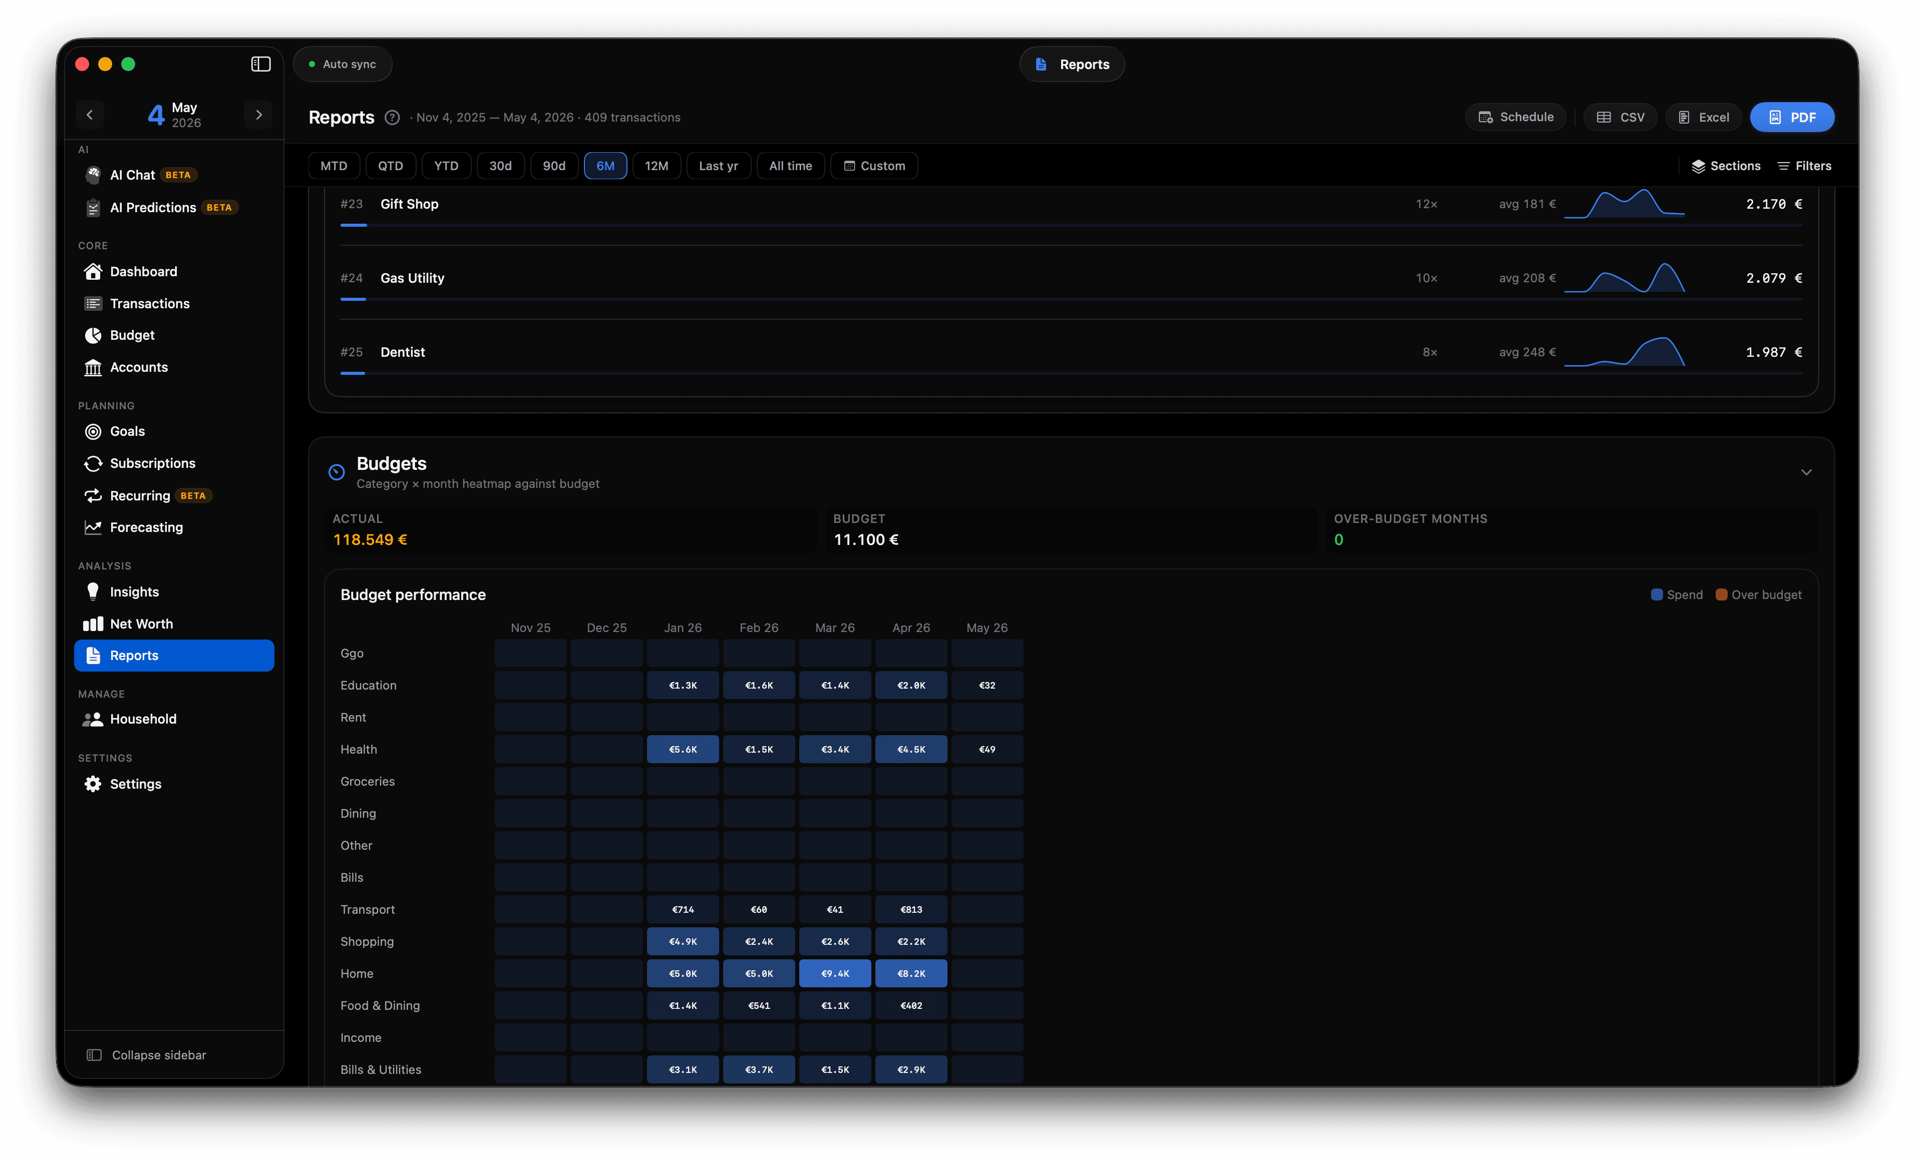
Task: Open Household management
Action: pos(174,719)
